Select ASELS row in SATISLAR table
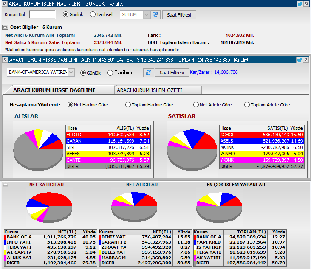Image resolution: width=311 pixels, height=269 pixels. [x=262, y=141]
